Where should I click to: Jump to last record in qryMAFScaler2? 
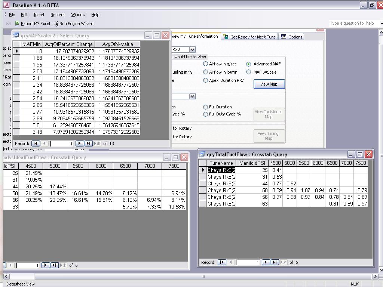pos(89,143)
